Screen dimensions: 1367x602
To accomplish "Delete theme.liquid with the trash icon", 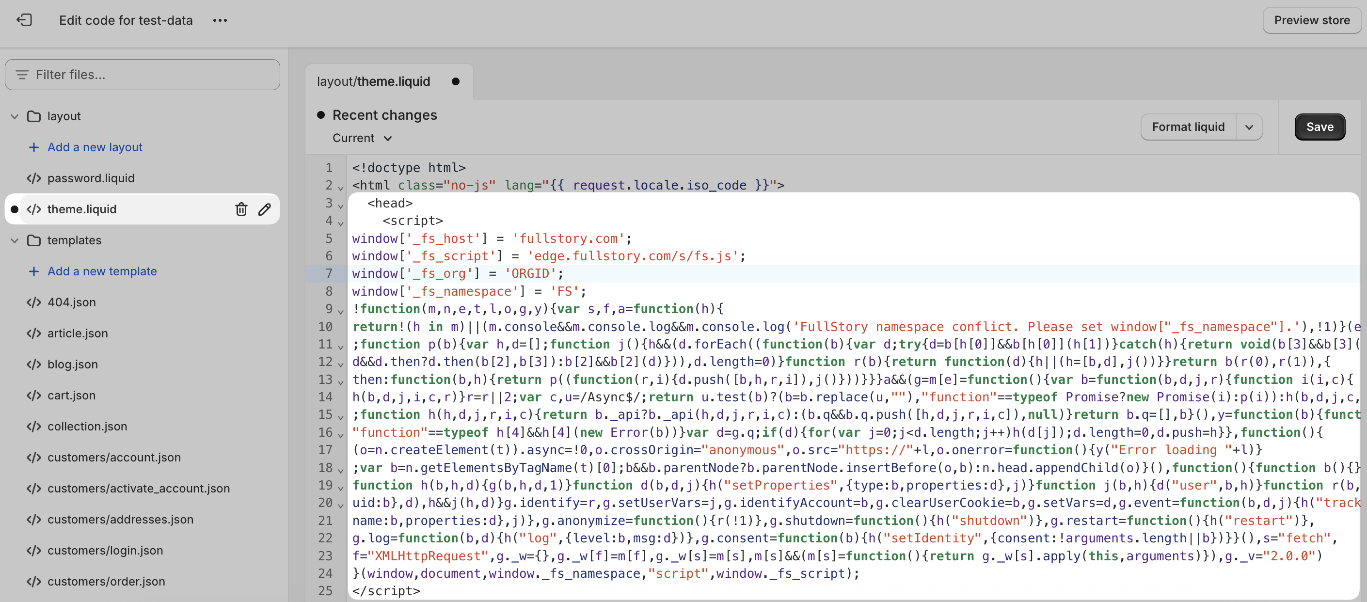I will pos(241,209).
